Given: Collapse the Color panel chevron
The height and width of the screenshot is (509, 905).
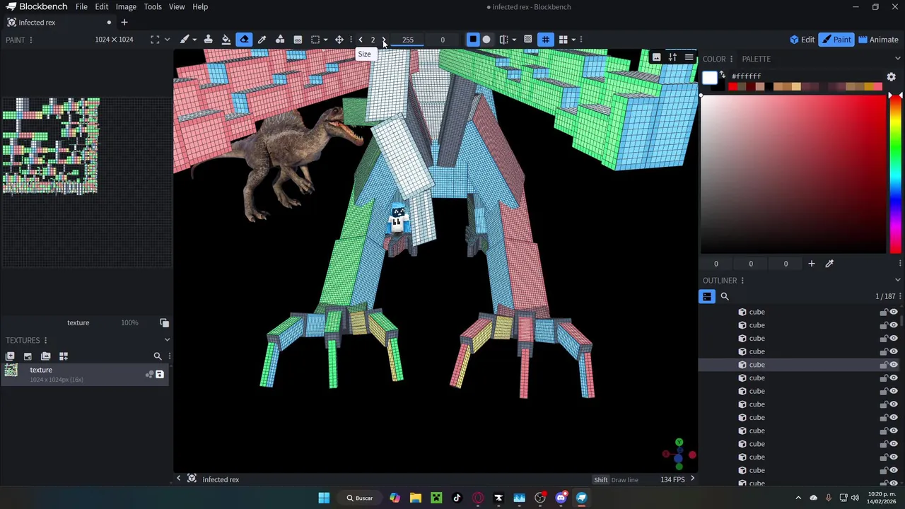Looking at the screenshot, I should pos(898,59).
